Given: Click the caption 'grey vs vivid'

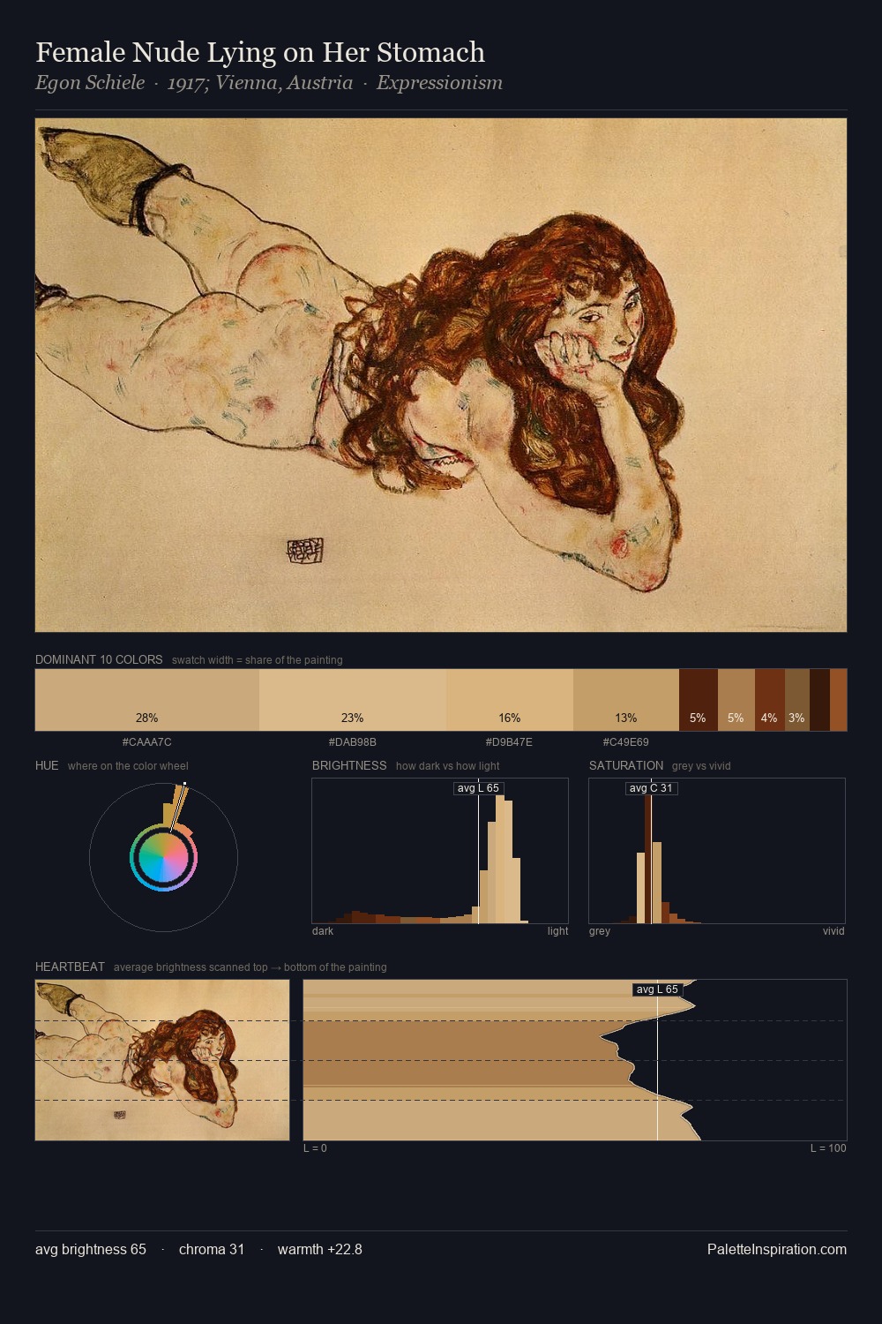Looking at the screenshot, I should tap(701, 766).
